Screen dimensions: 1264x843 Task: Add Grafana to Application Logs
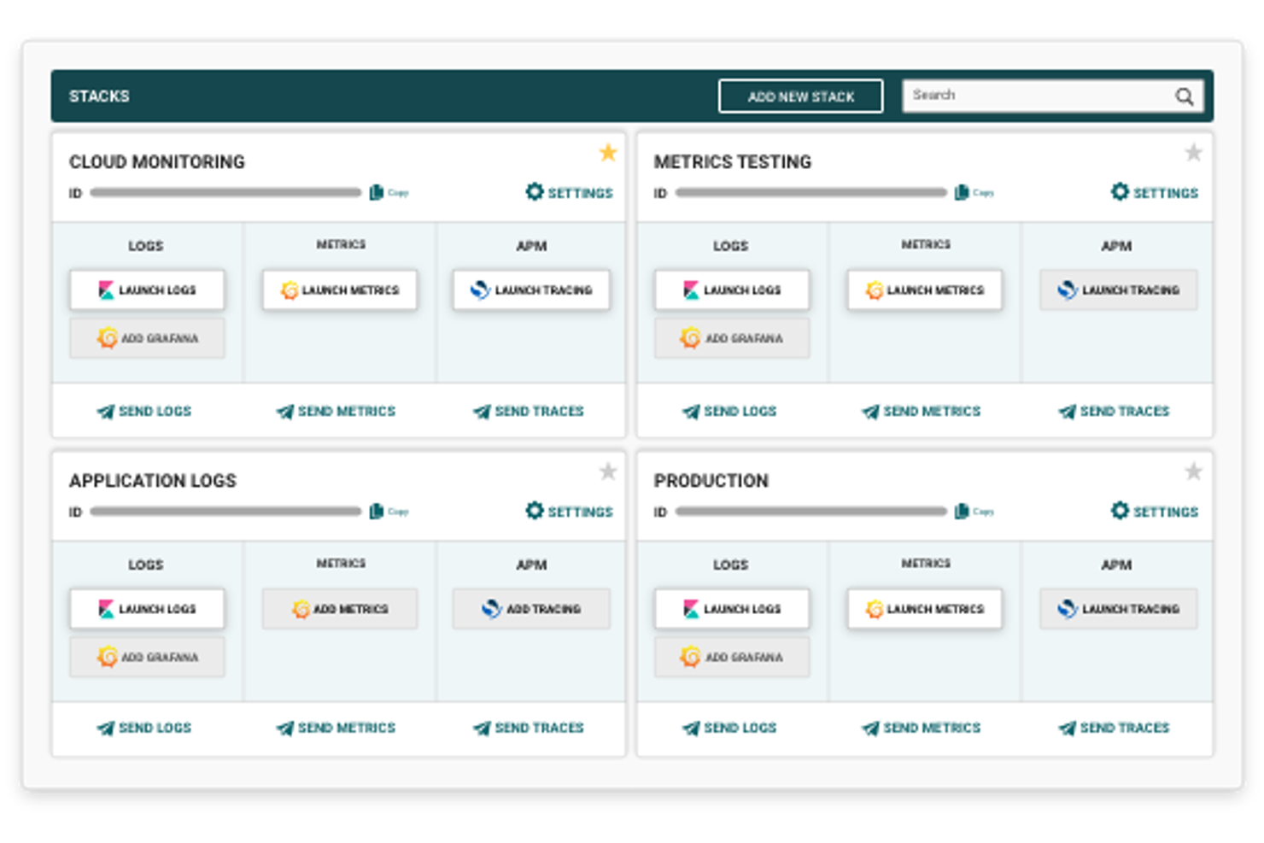pyautogui.click(x=146, y=657)
